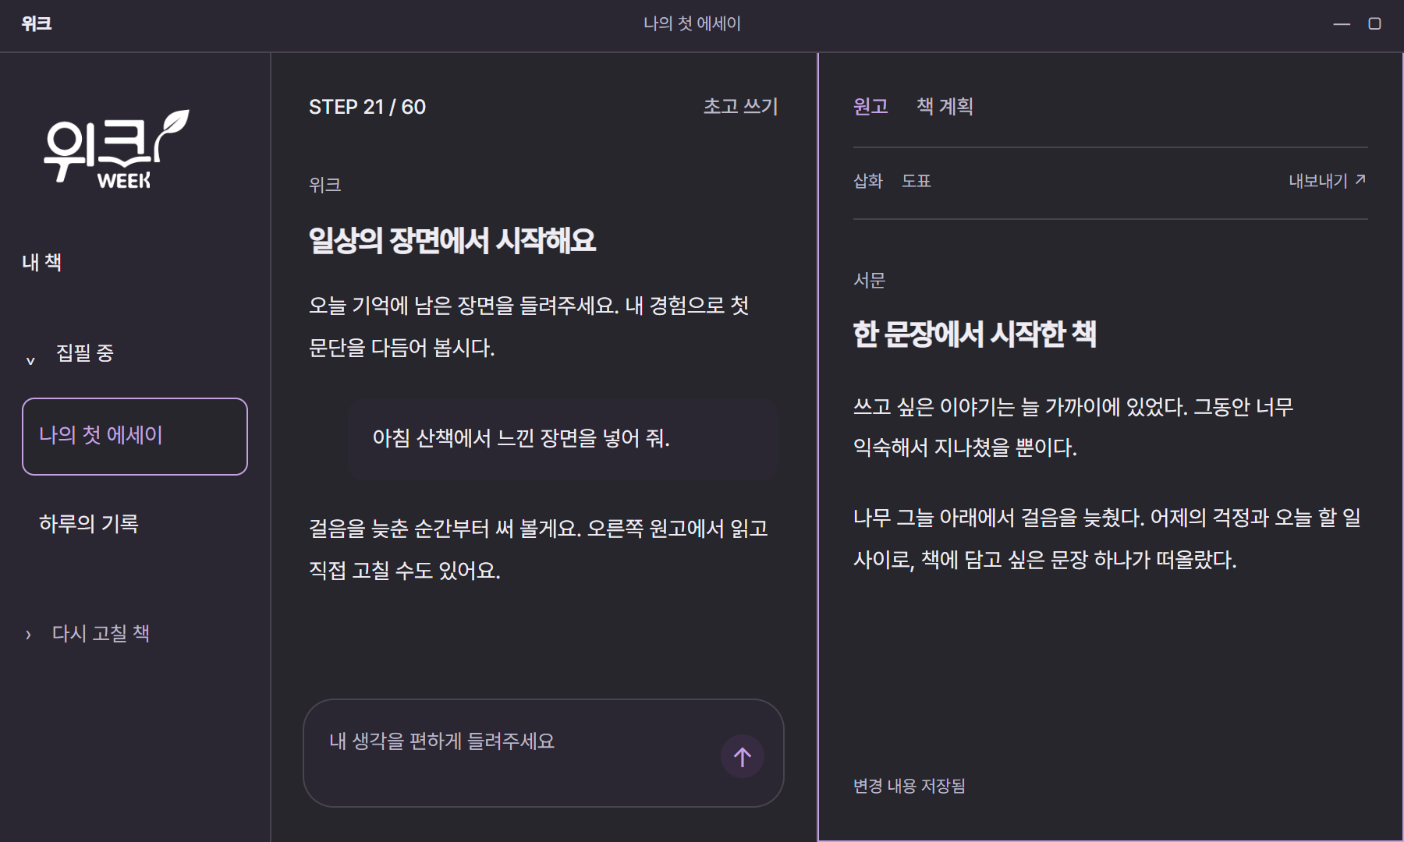Click the 내 책 heading
Image resolution: width=1404 pixels, height=842 pixels.
pos(41,262)
